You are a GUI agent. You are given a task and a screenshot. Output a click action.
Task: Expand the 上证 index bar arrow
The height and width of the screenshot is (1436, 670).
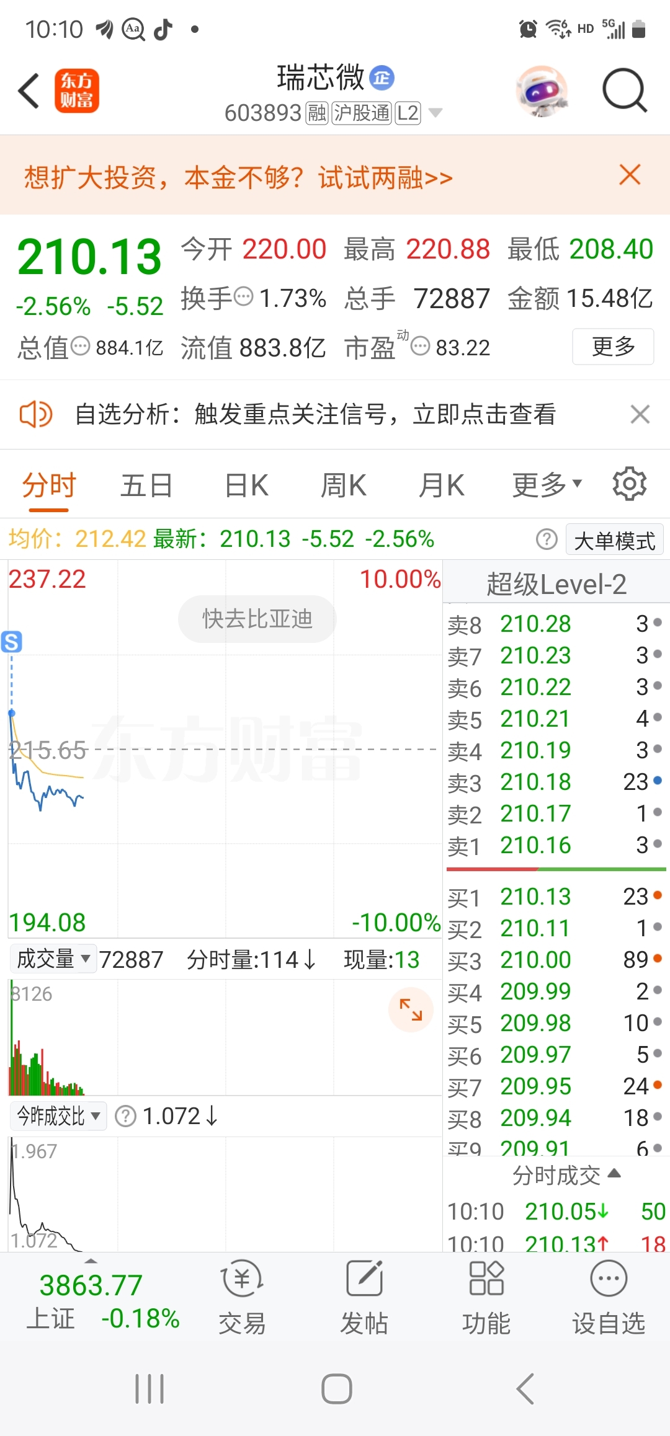(91, 1261)
